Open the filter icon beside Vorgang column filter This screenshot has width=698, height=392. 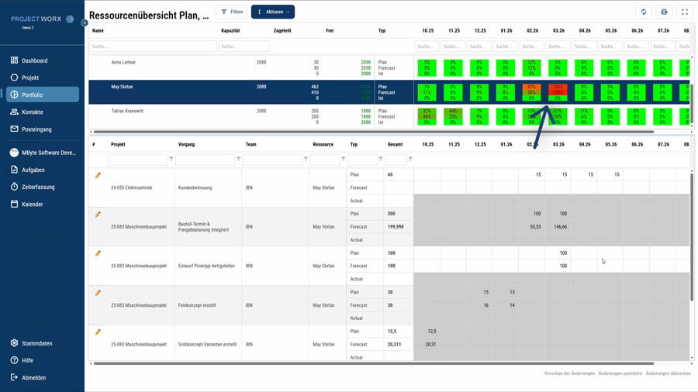pos(238,160)
